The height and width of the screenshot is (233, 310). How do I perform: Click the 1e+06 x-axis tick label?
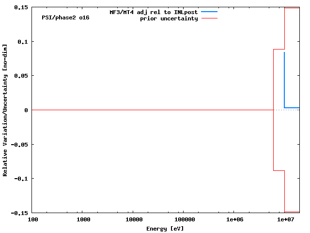234,220
